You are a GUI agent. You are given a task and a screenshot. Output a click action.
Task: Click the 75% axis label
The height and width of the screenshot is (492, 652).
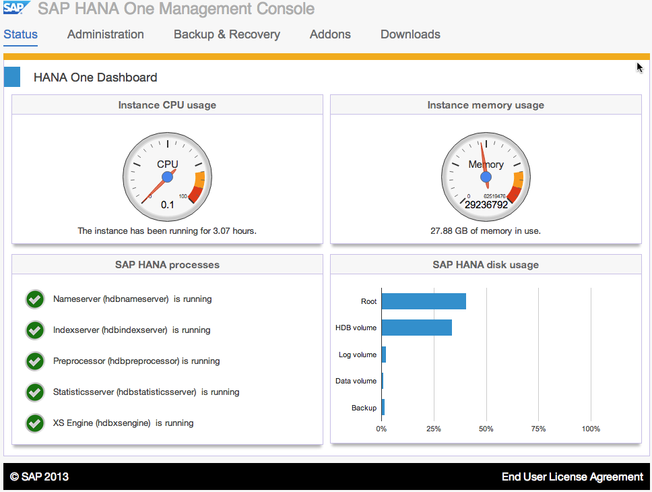click(x=538, y=429)
